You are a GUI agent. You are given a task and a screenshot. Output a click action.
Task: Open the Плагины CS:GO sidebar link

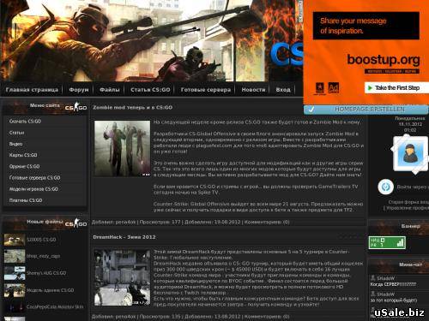pos(26,200)
